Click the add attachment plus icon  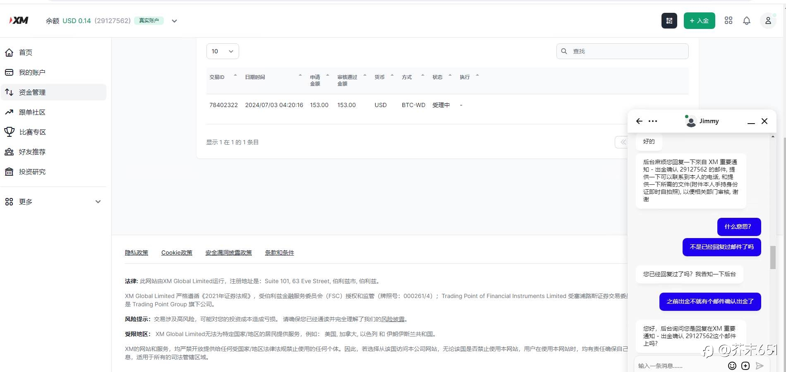pos(745,366)
